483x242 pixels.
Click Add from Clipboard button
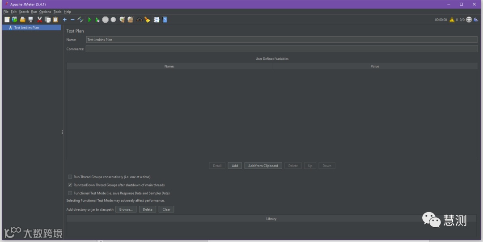[x=263, y=166]
